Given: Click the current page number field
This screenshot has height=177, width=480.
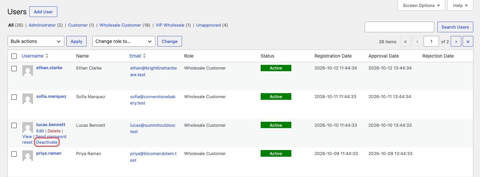Looking at the screenshot, I should pyautogui.click(x=431, y=42).
